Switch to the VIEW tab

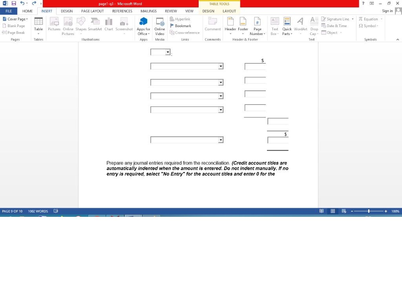pyautogui.click(x=189, y=11)
